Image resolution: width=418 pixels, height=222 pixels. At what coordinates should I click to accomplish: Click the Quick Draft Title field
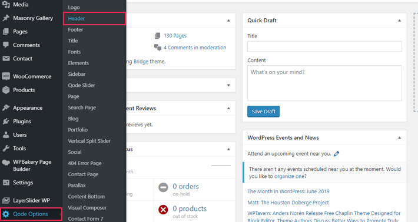(324, 46)
